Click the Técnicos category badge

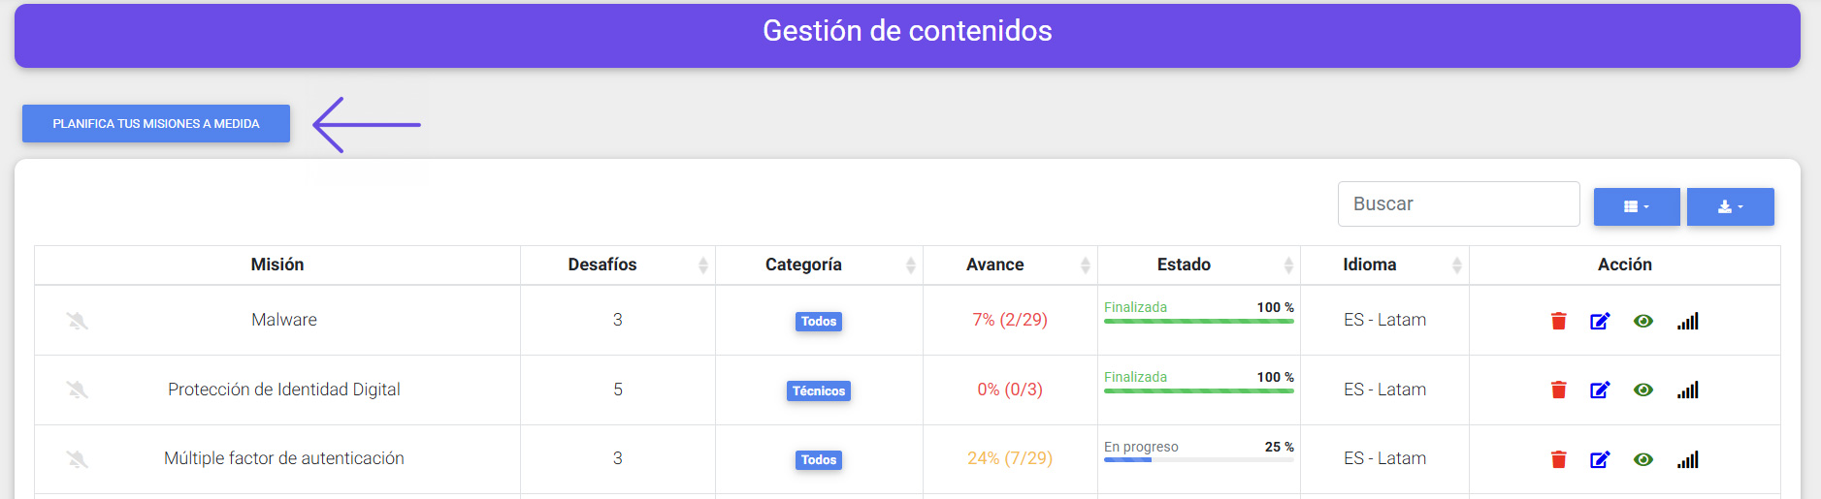819,390
